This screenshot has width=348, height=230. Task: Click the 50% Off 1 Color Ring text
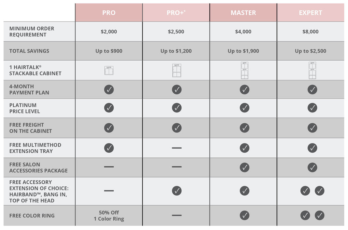pyautogui.click(x=109, y=216)
